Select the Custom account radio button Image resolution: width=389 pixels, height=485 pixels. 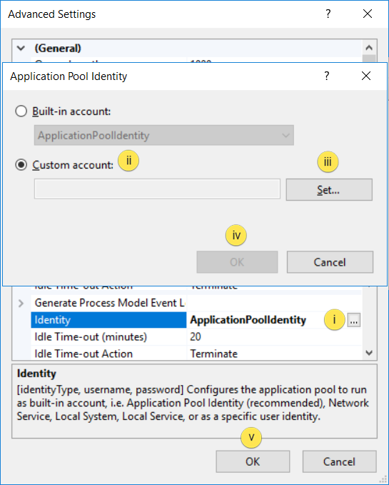click(x=21, y=165)
